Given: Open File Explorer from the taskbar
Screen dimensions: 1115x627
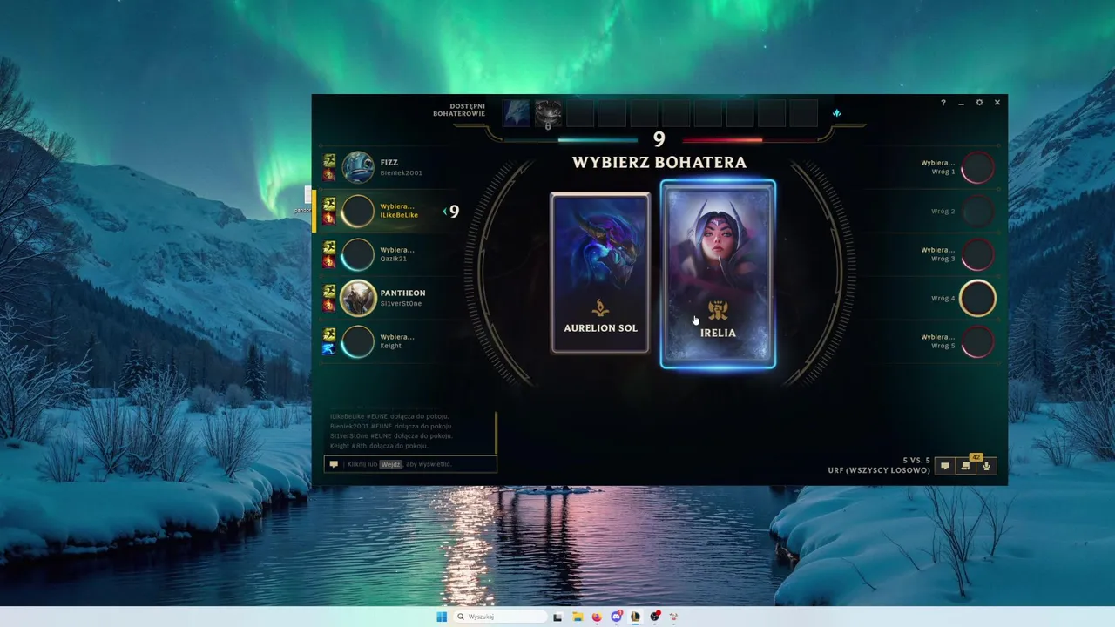Looking at the screenshot, I should [577, 617].
